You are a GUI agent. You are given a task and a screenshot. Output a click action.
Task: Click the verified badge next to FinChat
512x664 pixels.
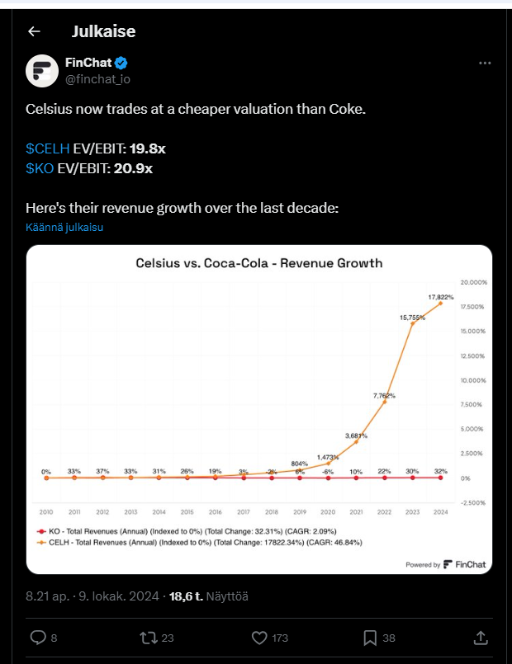121,64
